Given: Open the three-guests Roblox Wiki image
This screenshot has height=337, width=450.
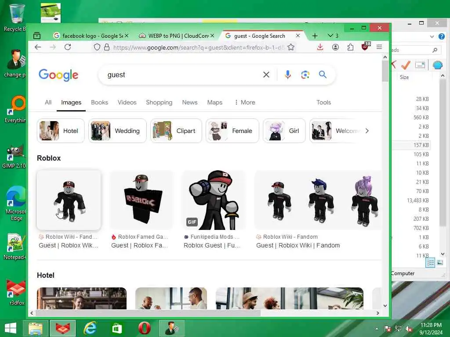Looking at the screenshot, I should tap(318, 200).
